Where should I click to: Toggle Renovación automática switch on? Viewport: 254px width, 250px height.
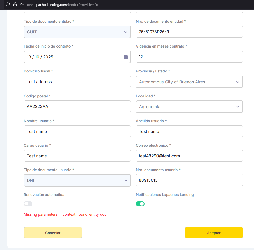point(28,204)
